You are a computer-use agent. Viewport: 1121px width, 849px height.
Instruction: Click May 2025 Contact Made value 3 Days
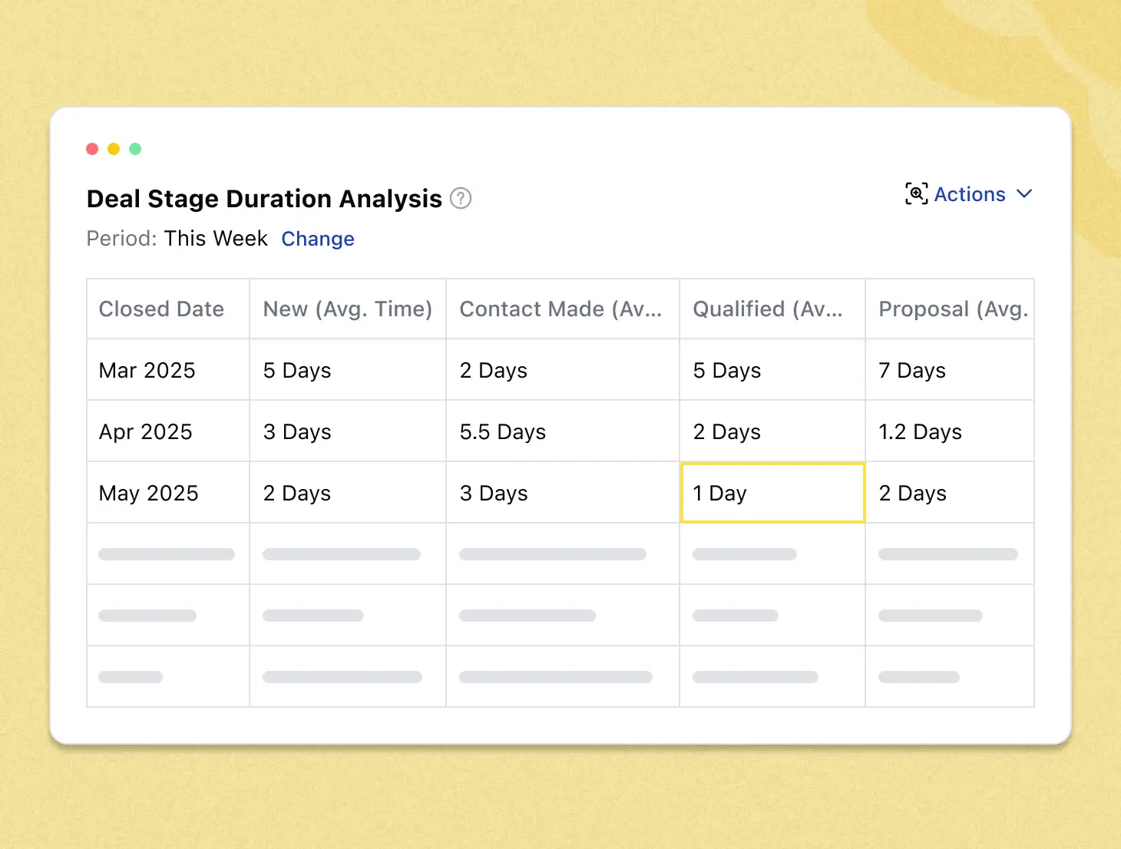tap(563, 493)
